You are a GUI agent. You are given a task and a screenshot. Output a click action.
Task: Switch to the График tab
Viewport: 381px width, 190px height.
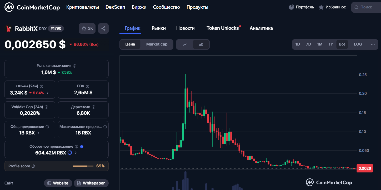(133, 28)
